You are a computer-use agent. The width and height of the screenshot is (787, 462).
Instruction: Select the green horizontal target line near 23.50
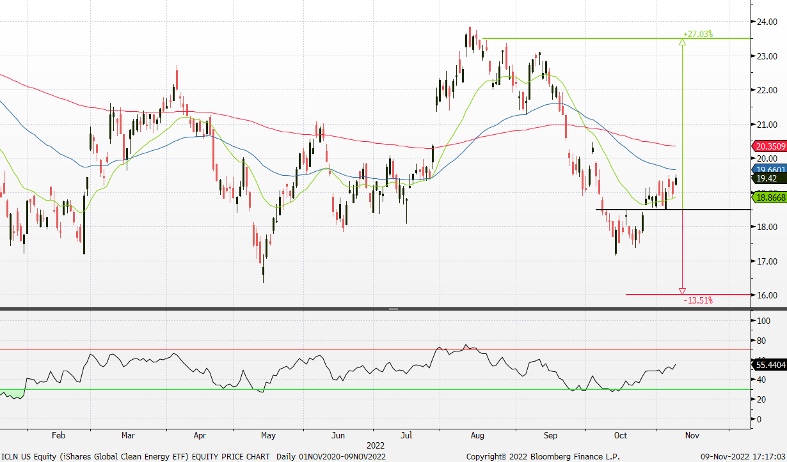617,38
